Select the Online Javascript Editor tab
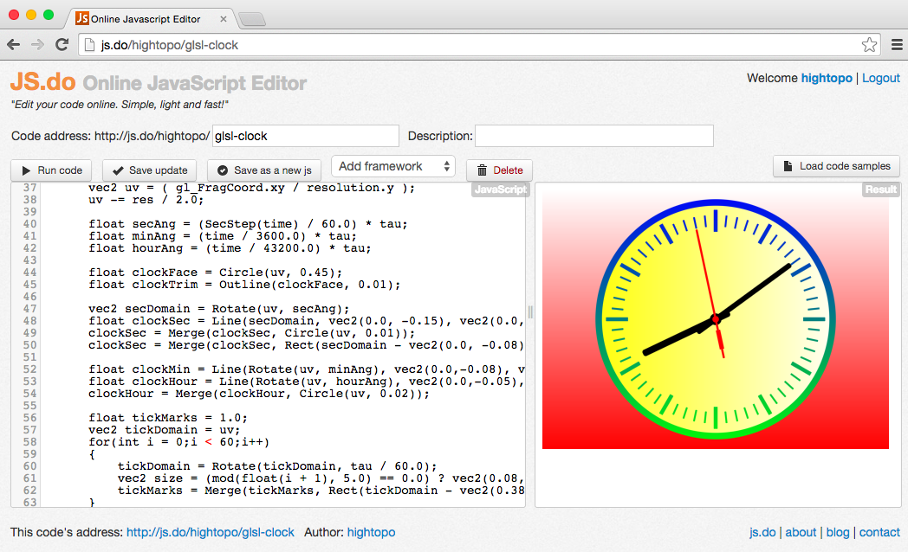Screen dimensions: 908x552 click(151, 18)
